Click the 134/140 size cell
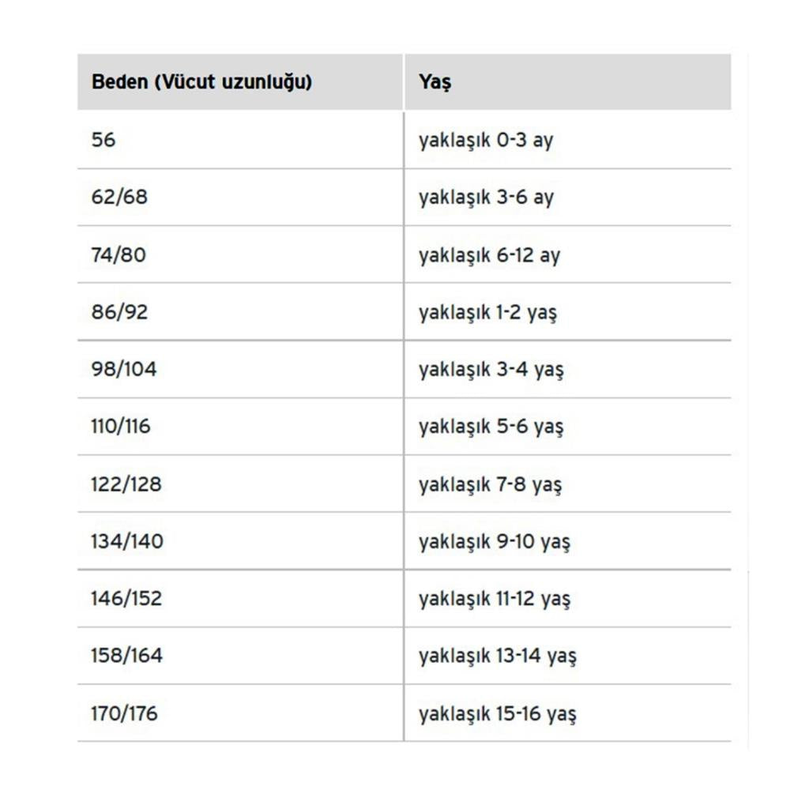The width and height of the screenshot is (809, 809). (126, 541)
